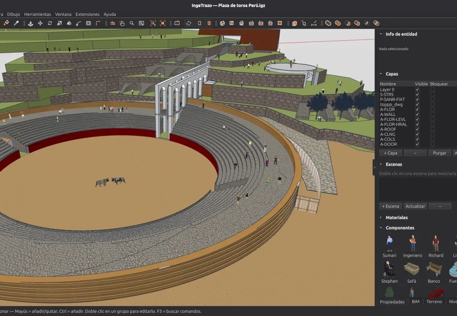Select the Move tool (four arrows)

point(40,23)
